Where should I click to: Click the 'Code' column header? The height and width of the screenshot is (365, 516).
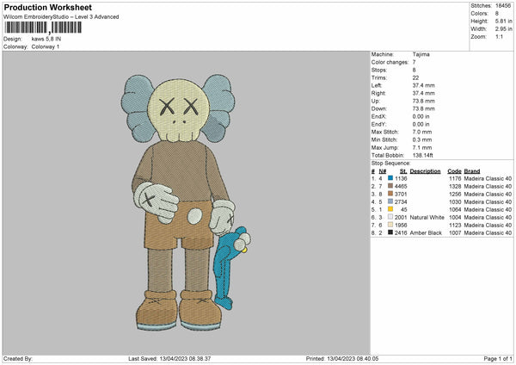point(454,171)
